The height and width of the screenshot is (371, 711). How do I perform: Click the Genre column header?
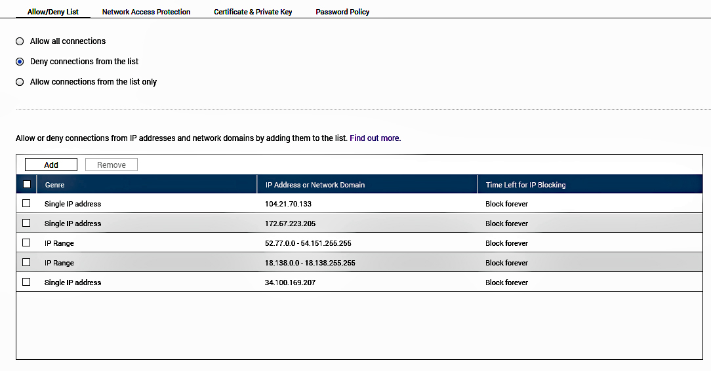click(55, 185)
